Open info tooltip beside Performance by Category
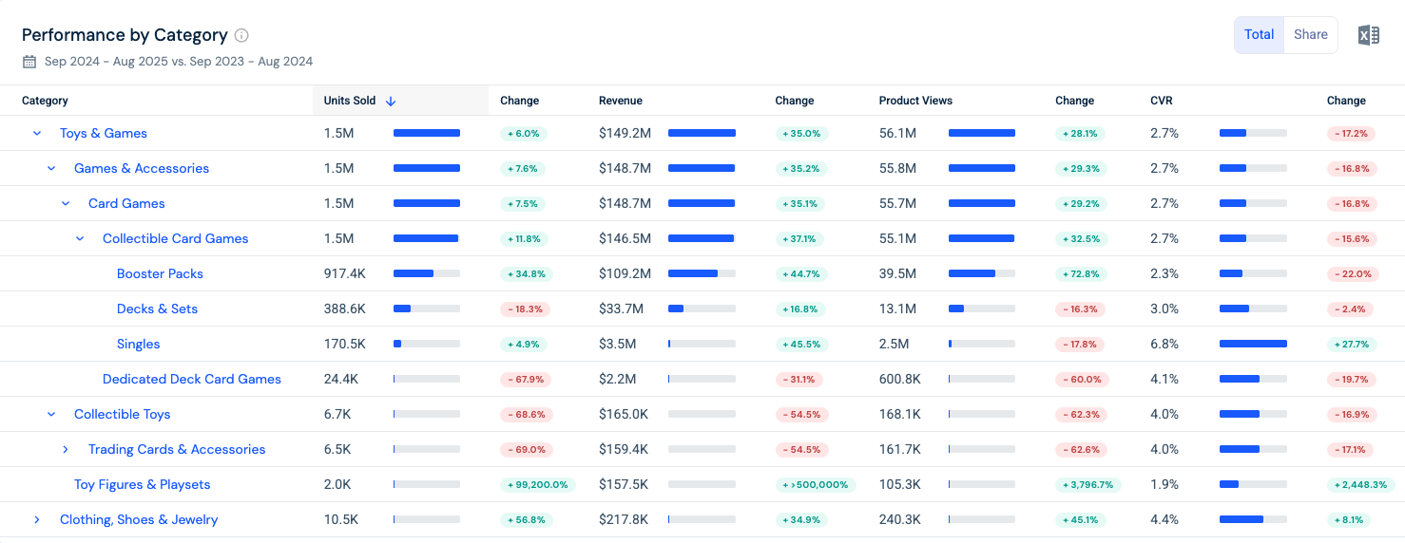Screen dimensions: 1405x543 click(241, 35)
